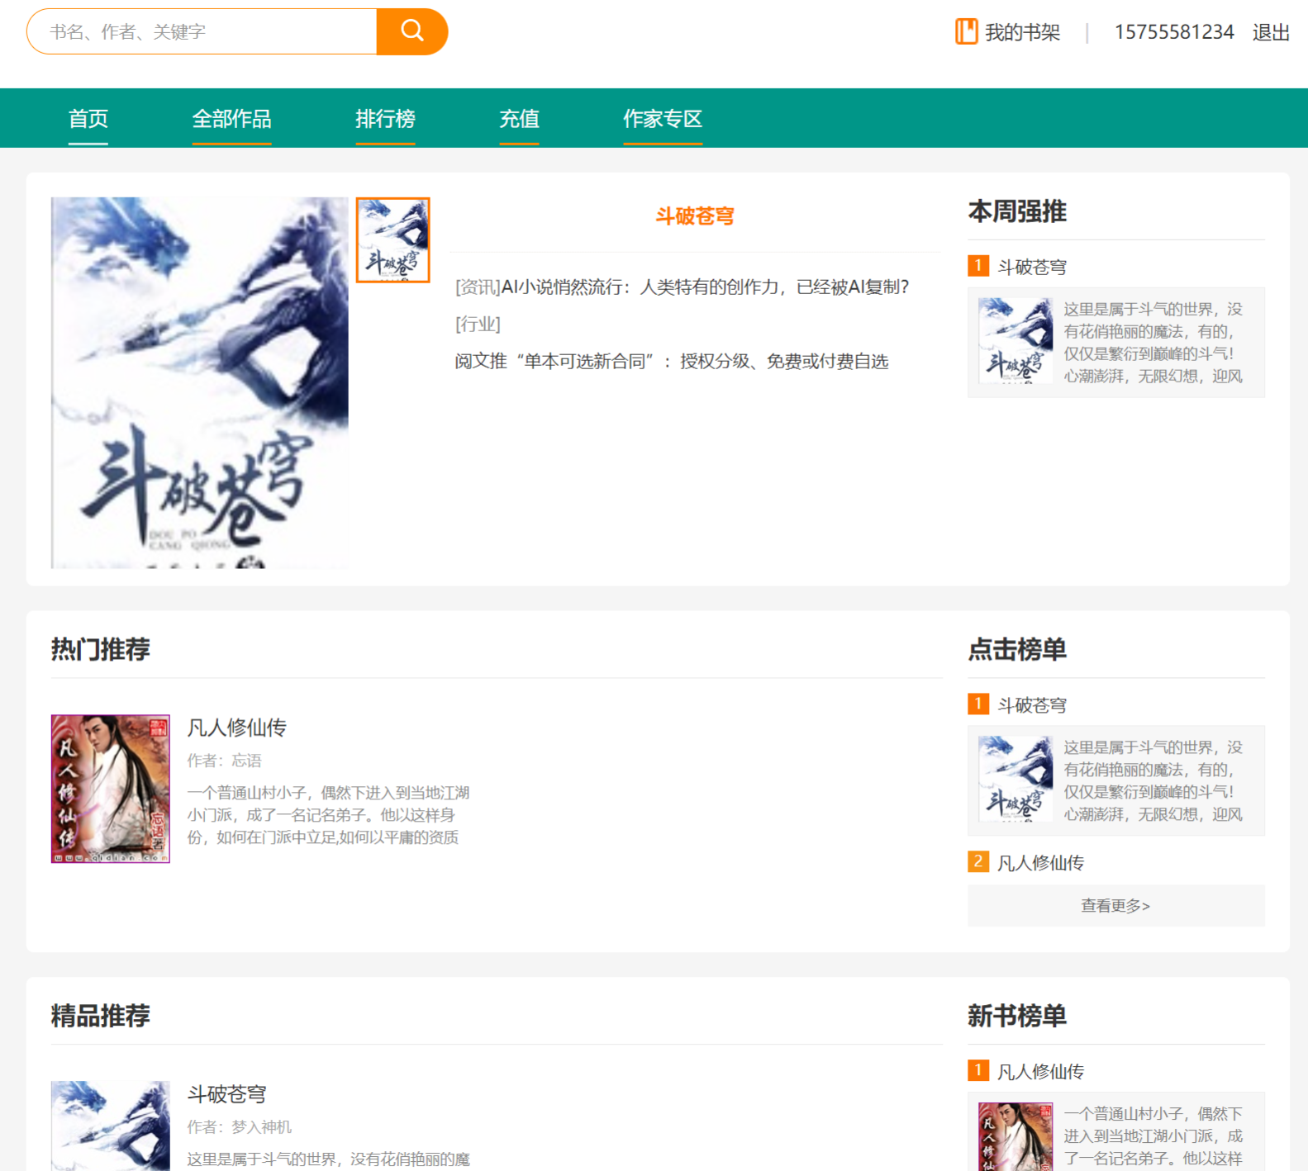The width and height of the screenshot is (1308, 1171).
Task: Click 凡人修仙传 description in 新书榜单
Action: pos(1153,1136)
